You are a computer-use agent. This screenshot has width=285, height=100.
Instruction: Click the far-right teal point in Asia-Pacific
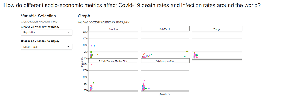point(185,57)
